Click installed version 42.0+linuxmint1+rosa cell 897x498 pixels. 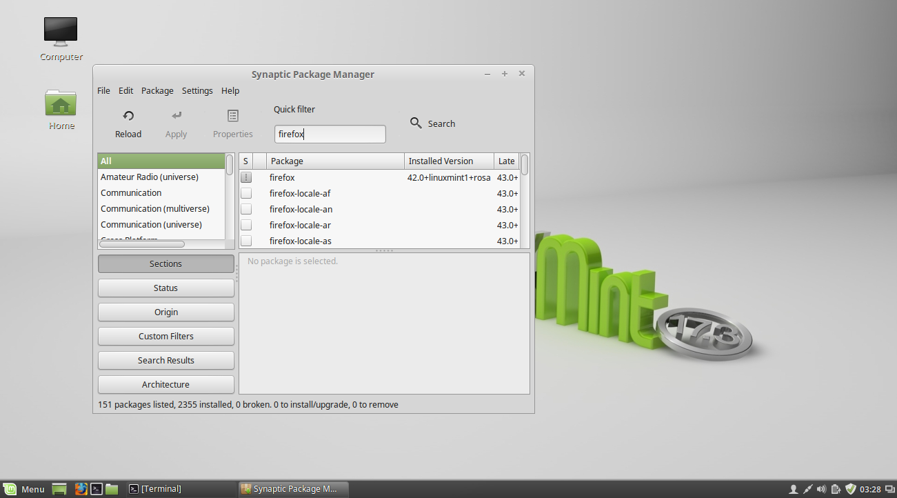449,177
